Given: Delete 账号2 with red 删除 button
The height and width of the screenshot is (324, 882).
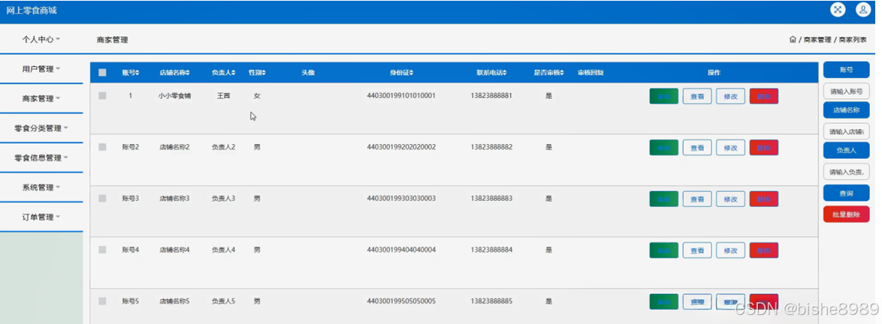Looking at the screenshot, I should (764, 148).
